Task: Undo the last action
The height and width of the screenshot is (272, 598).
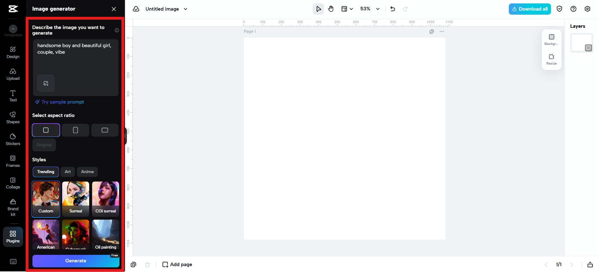Action: 393,9
